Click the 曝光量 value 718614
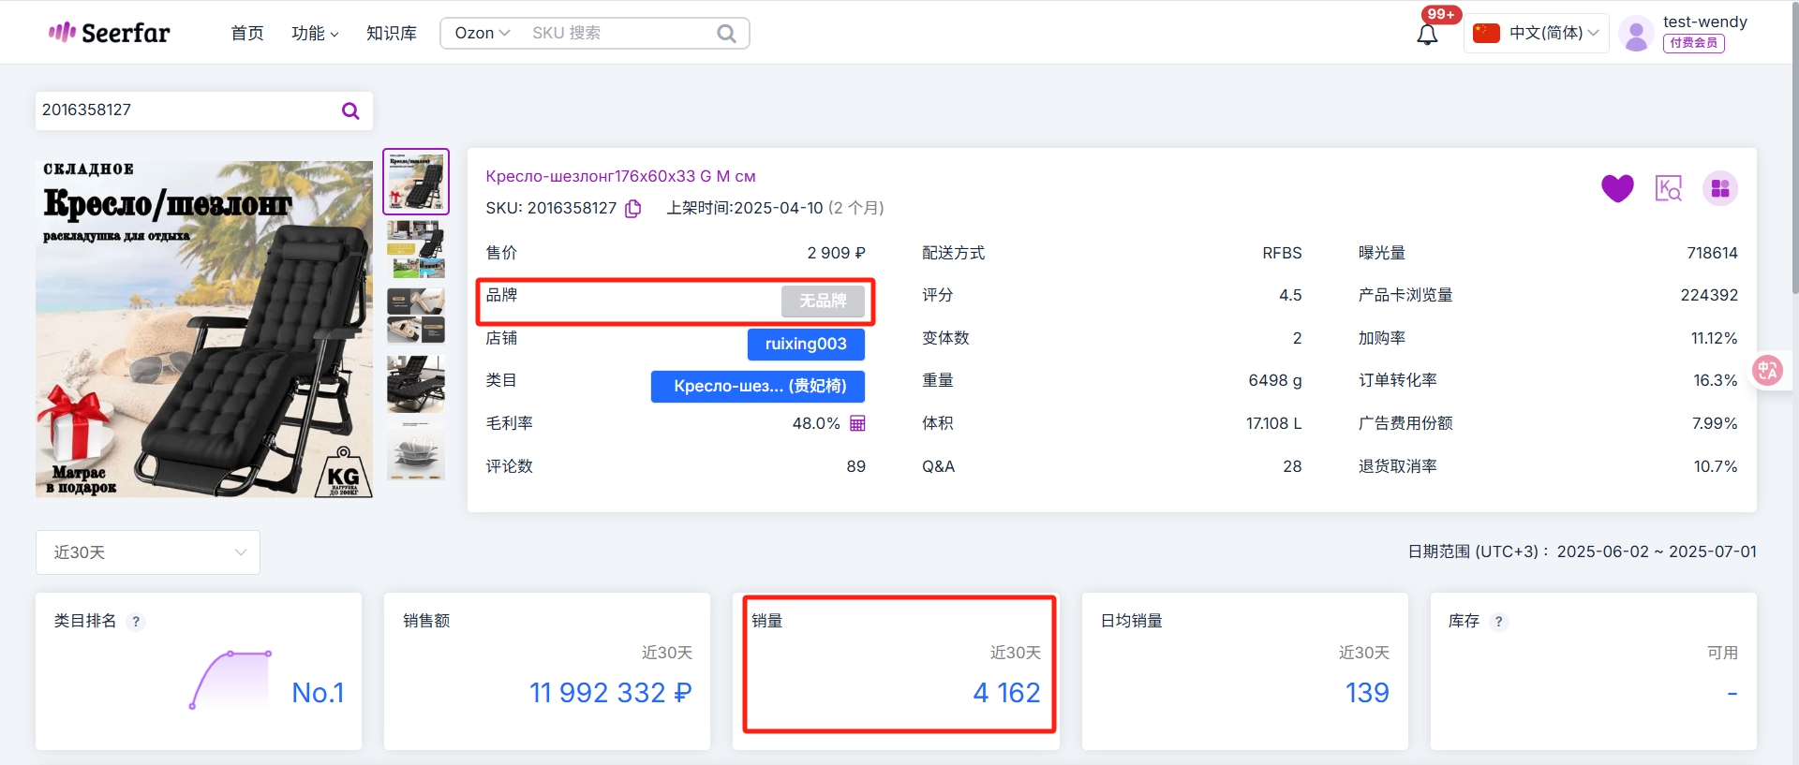Viewport: 1799px width, 765px height. 1712,253
